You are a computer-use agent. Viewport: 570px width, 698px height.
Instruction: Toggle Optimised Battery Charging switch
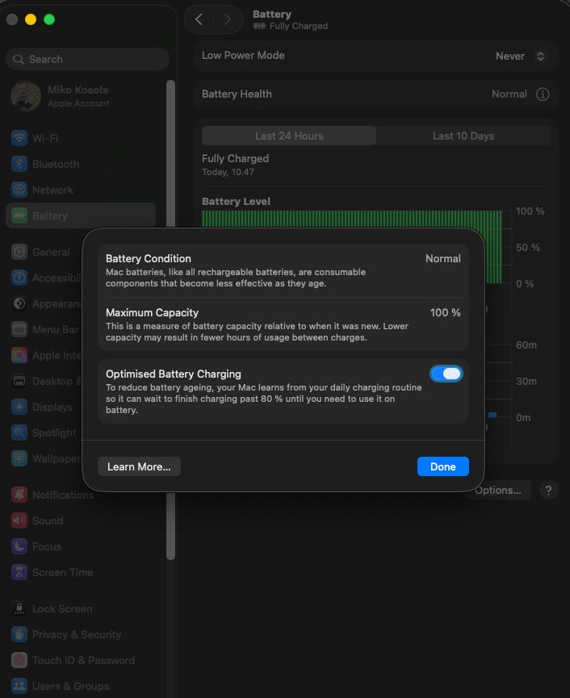pyautogui.click(x=446, y=374)
